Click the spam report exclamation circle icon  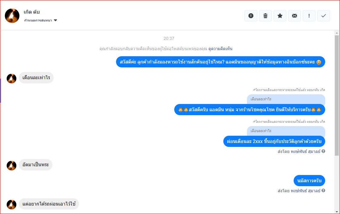pyautogui.click(x=251, y=16)
